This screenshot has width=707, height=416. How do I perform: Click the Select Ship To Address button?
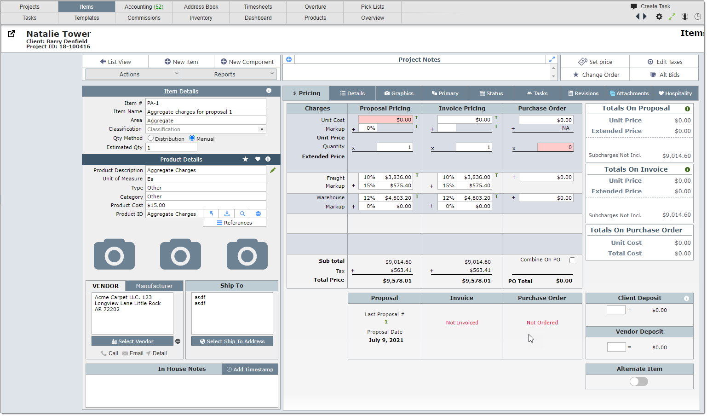pyautogui.click(x=232, y=341)
